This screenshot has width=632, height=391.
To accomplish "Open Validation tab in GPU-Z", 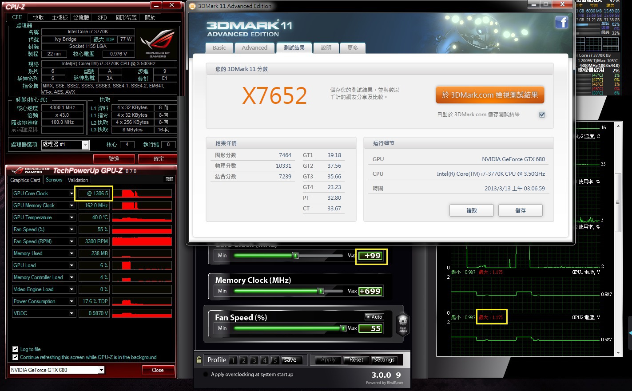I will (x=78, y=180).
